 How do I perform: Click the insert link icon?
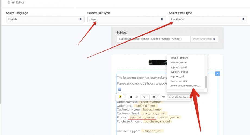pyautogui.click(x=164, y=97)
